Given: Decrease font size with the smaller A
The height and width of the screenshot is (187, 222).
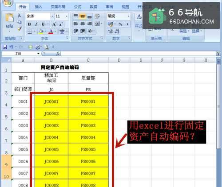Looking at the screenshot, I should (61, 24).
